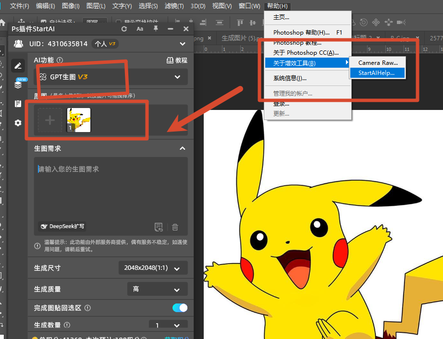The width and height of the screenshot is (443, 339).
Task: Expand the UID account row chevron
Action: [x=183, y=44]
